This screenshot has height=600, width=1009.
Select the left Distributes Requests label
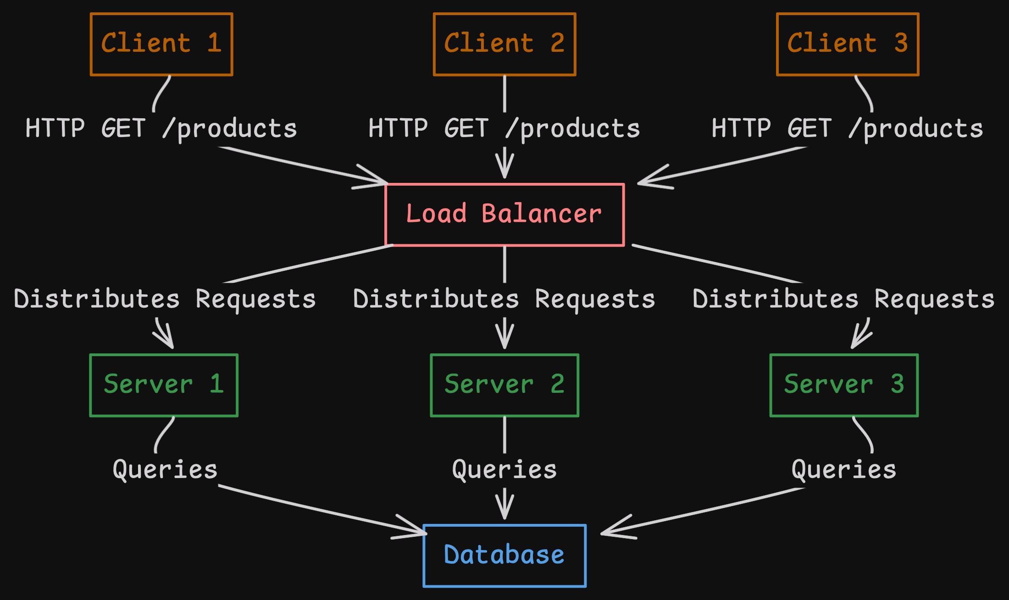point(164,299)
